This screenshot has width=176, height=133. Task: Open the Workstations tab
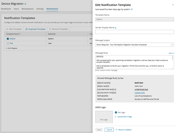28,9
